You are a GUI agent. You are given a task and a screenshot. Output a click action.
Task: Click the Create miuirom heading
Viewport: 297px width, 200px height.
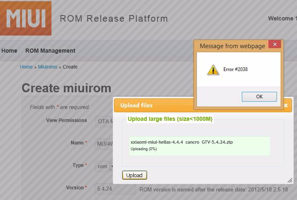pos(66,88)
